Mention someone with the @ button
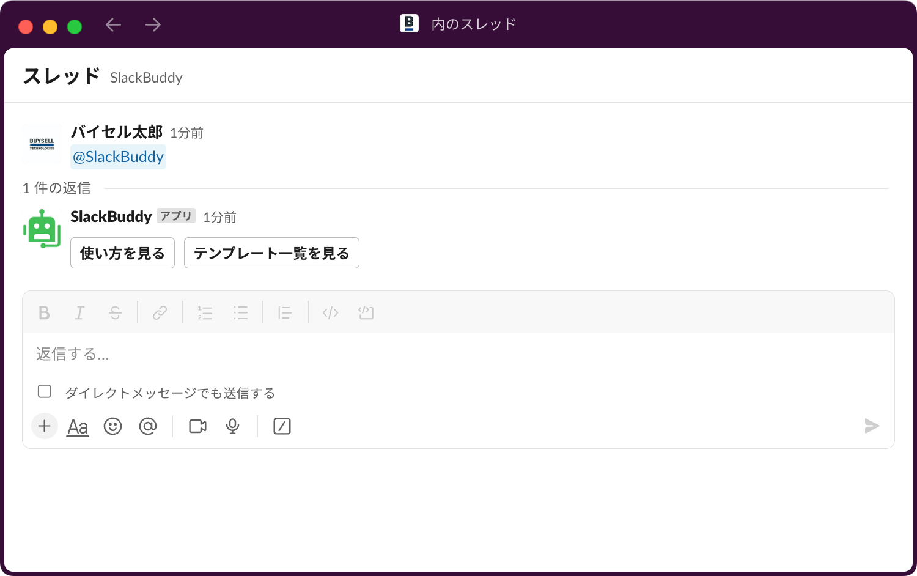This screenshot has height=576, width=917. pyautogui.click(x=148, y=426)
